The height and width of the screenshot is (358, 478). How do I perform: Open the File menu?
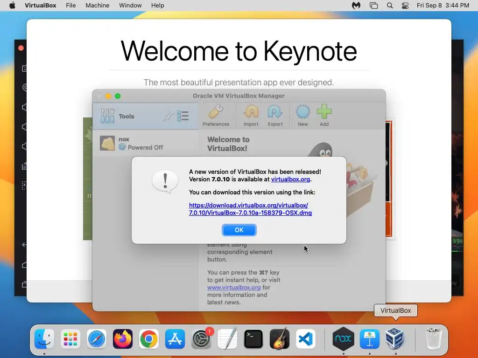point(71,6)
